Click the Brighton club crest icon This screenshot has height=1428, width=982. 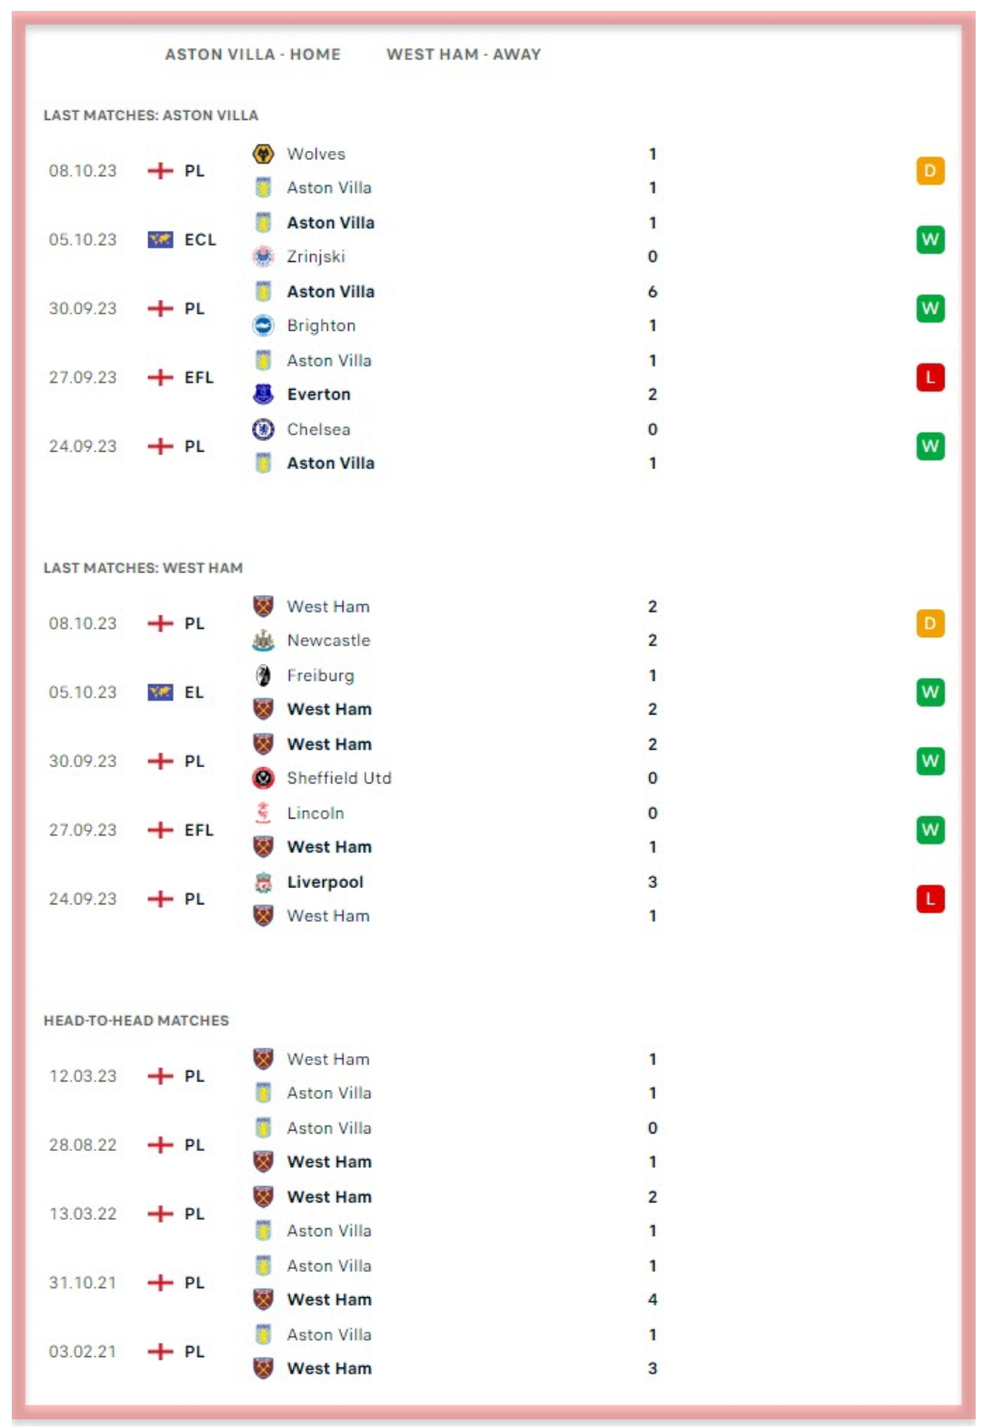point(264,325)
